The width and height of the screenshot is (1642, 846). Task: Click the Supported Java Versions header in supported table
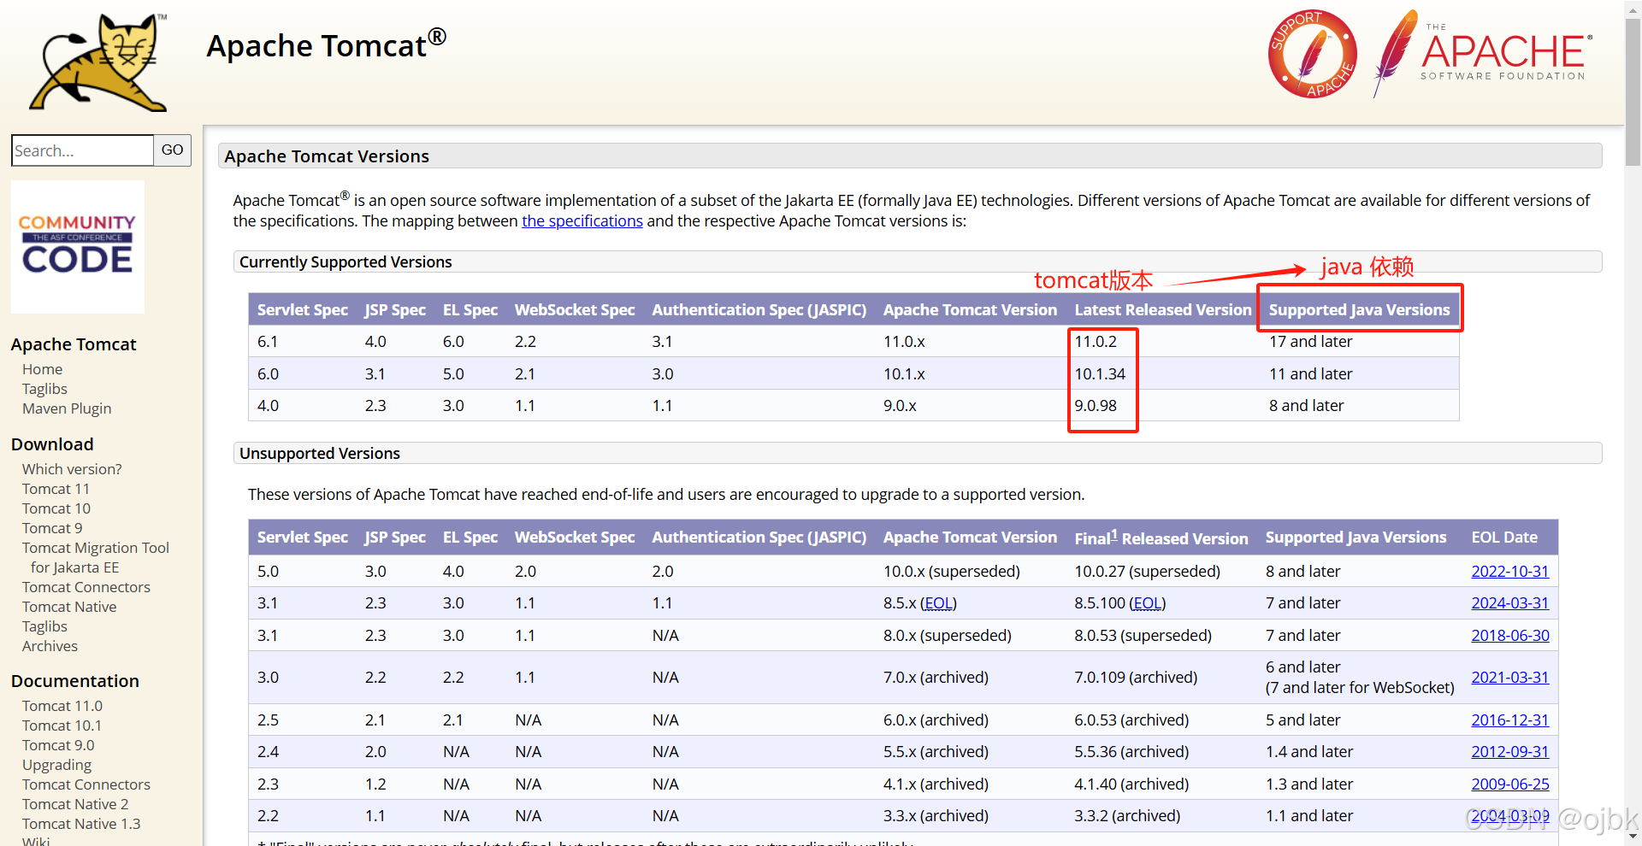(x=1359, y=309)
